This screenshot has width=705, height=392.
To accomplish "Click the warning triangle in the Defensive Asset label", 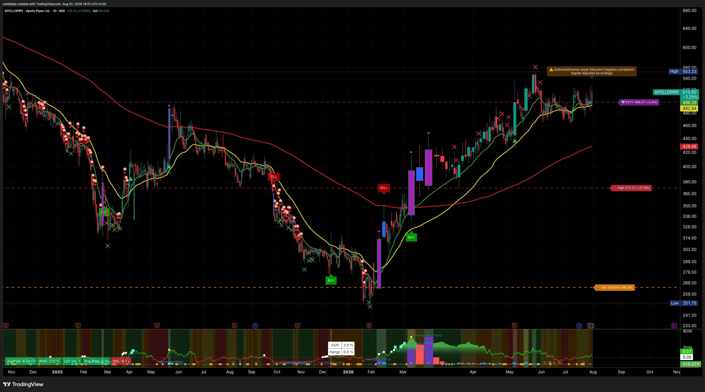I will click(x=551, y=69).
